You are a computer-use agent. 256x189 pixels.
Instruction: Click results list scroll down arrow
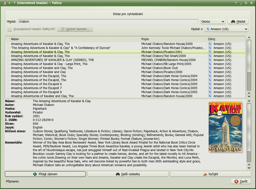(x=249, y=96)
